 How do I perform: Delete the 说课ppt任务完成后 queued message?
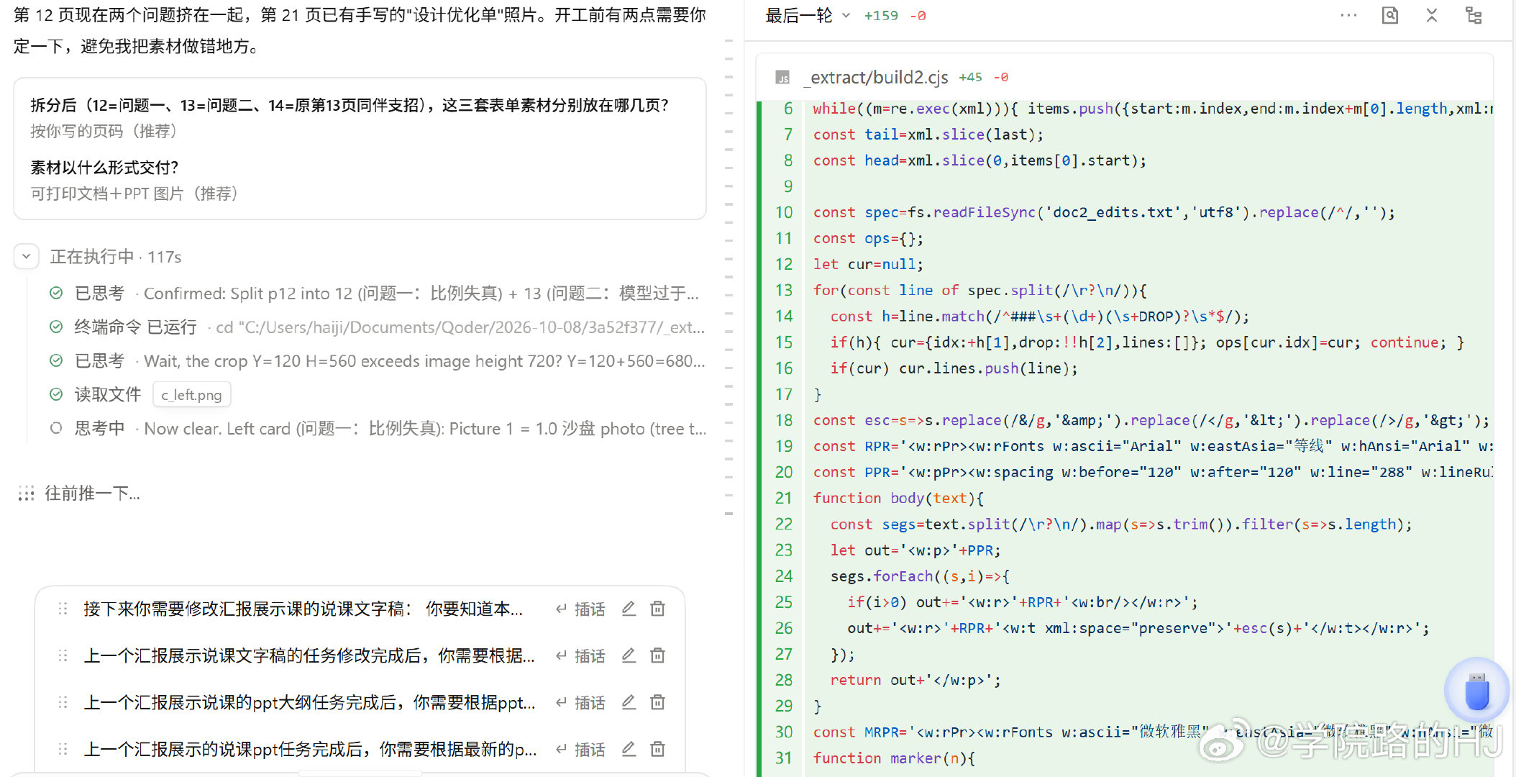[x=657, y=750]
